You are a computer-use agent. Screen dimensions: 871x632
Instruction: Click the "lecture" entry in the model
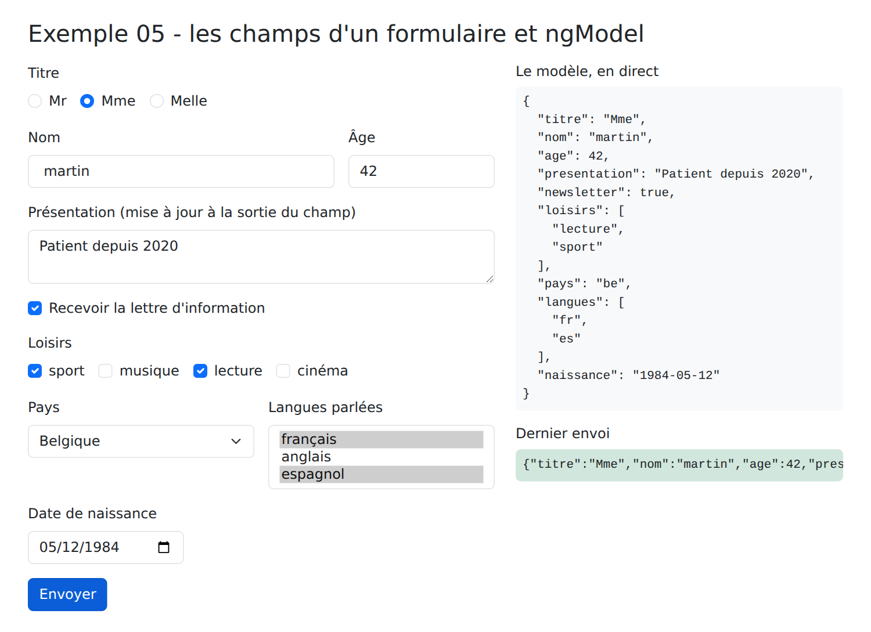tap(588, 229)
